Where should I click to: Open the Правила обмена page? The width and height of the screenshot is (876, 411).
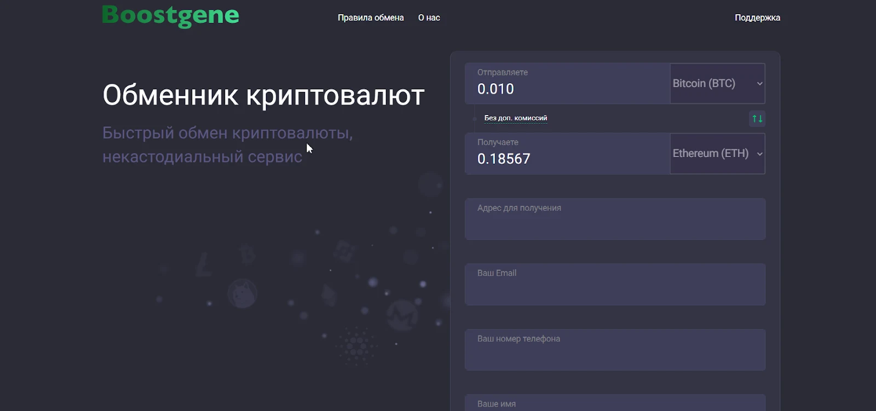(x=371, y=18)
